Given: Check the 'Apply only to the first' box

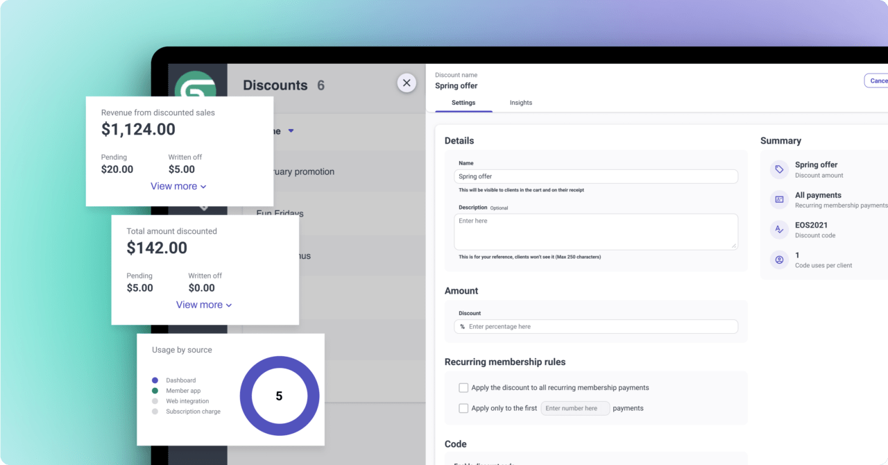Looking at the screenshot, I should (x=463, y=408).
